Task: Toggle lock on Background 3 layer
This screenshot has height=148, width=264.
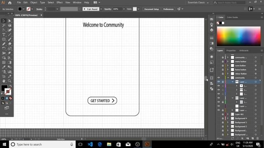Action: pyautogui.click(x=223, y=123)
